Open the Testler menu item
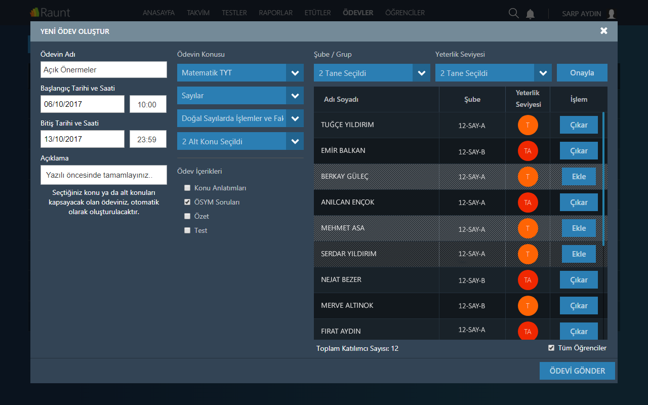 tap(234, 13)
